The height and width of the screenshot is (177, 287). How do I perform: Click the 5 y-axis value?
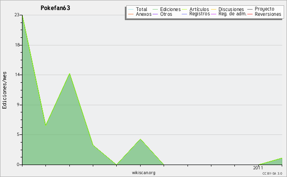click(x=18, y=134)
